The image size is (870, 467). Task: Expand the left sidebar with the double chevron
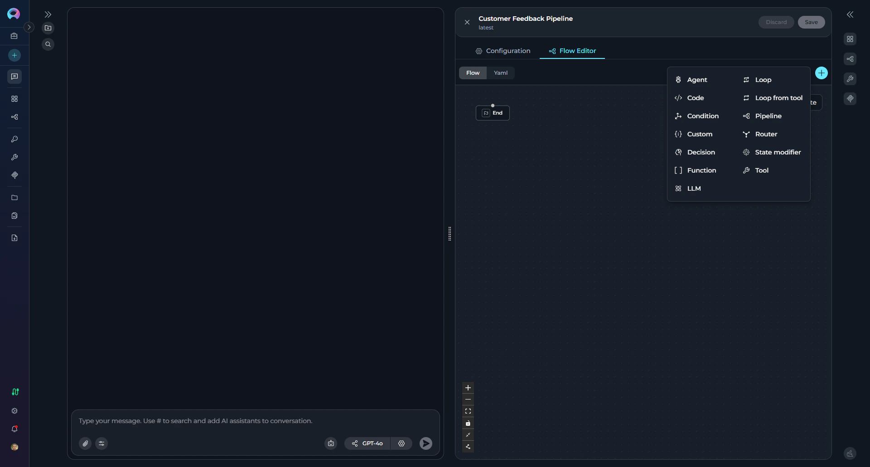point(48,14)
